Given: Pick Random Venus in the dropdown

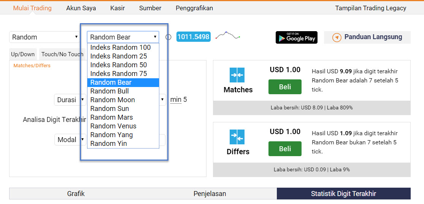Looking at the screenshot, I should [x=113, y=126].
